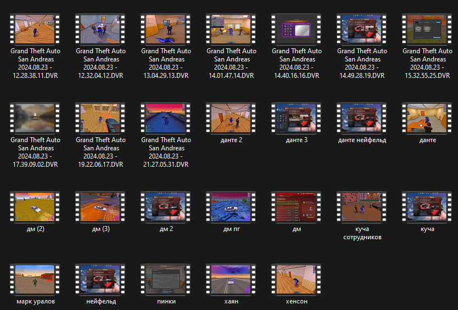Click the label 'дм (3)'

101,229
